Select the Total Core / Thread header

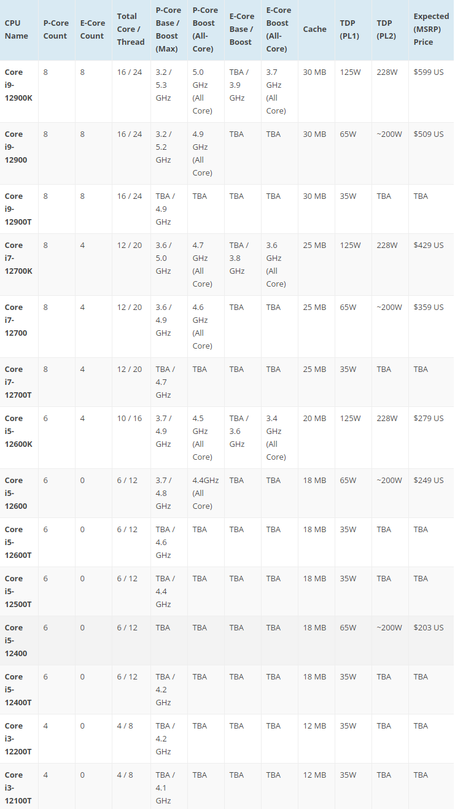pyautogui.click(x=131, y=29)
